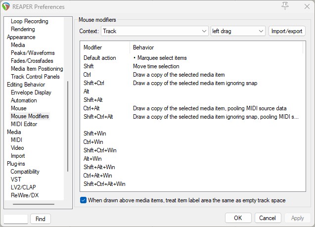The height and width of the screenshot is (227, 315).
Task: Select Automation preferences page
Action: tap(24, 100)
